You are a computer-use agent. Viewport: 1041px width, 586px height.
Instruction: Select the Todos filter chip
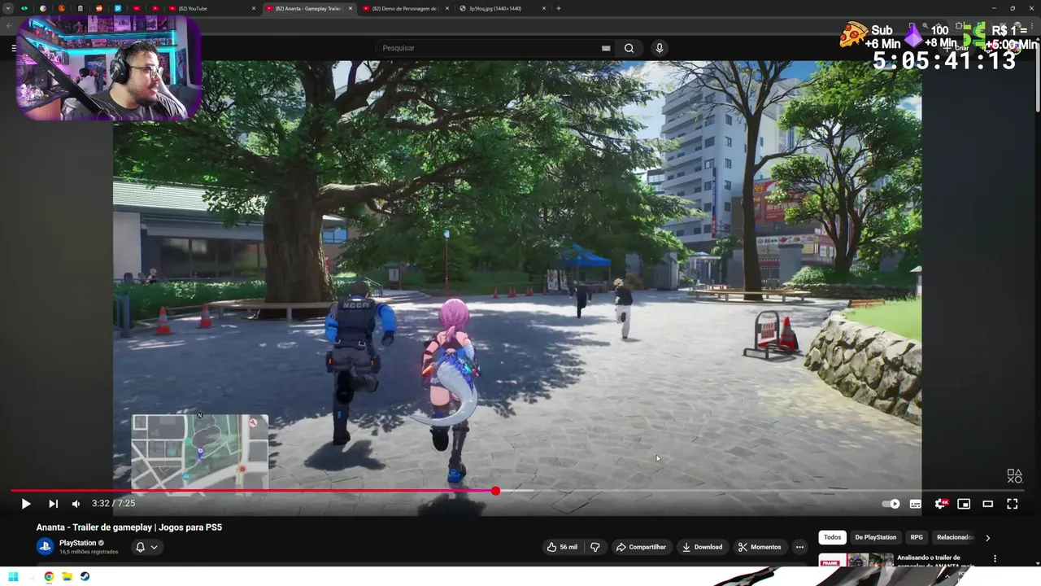click(832, 537)
